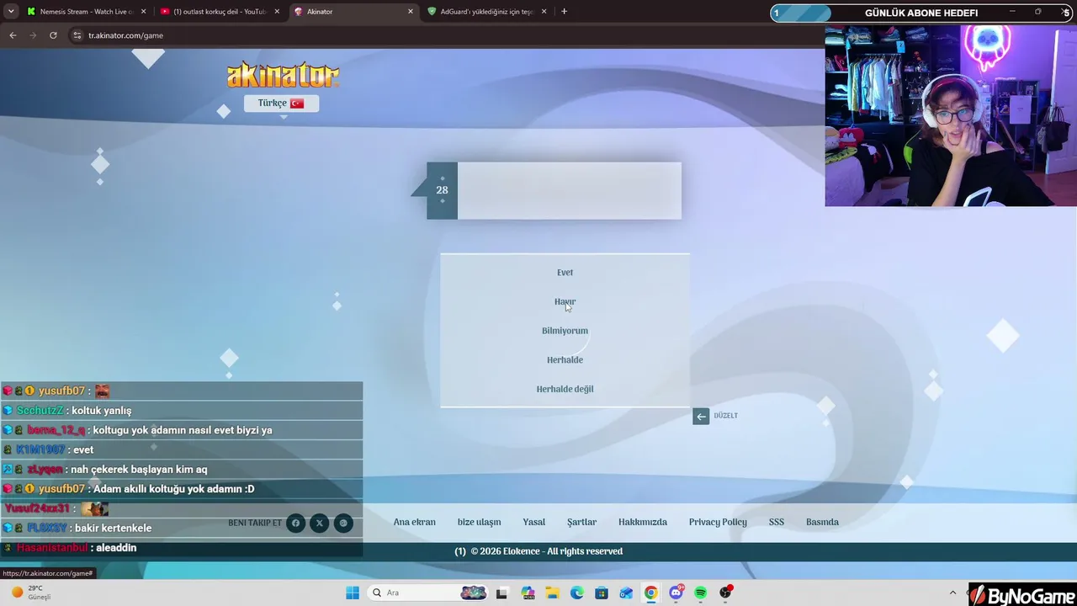Switch to the AdGuard tab
Viewport: 1077px width, 606px height.
pyautogui.click(x=487, y=12)
